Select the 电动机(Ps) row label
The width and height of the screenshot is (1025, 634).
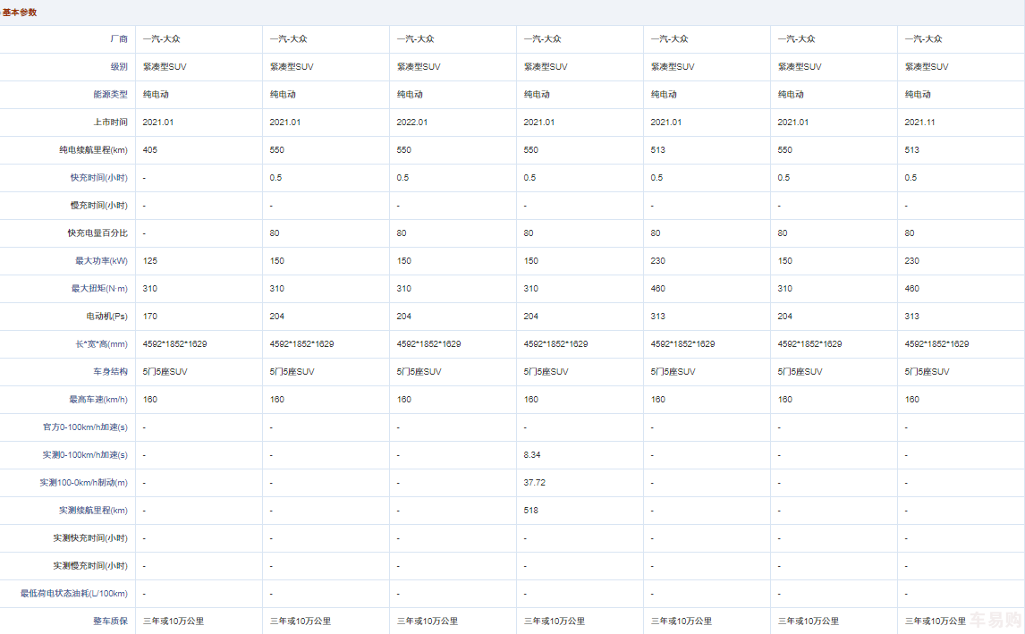pos(107,317)
